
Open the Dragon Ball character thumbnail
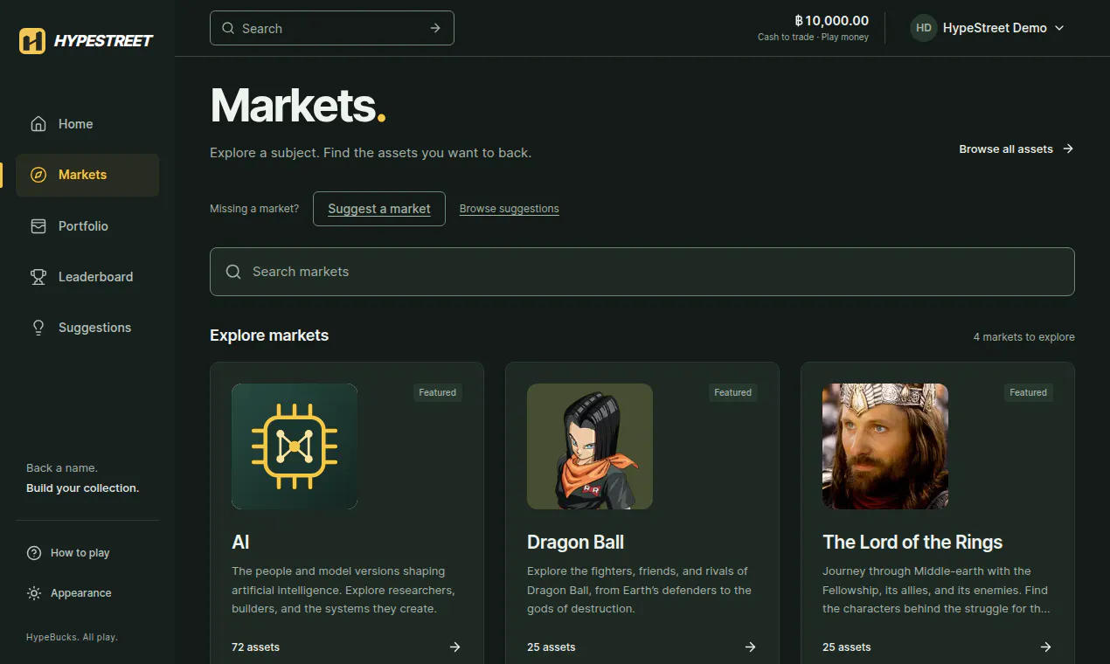point(590,446)
